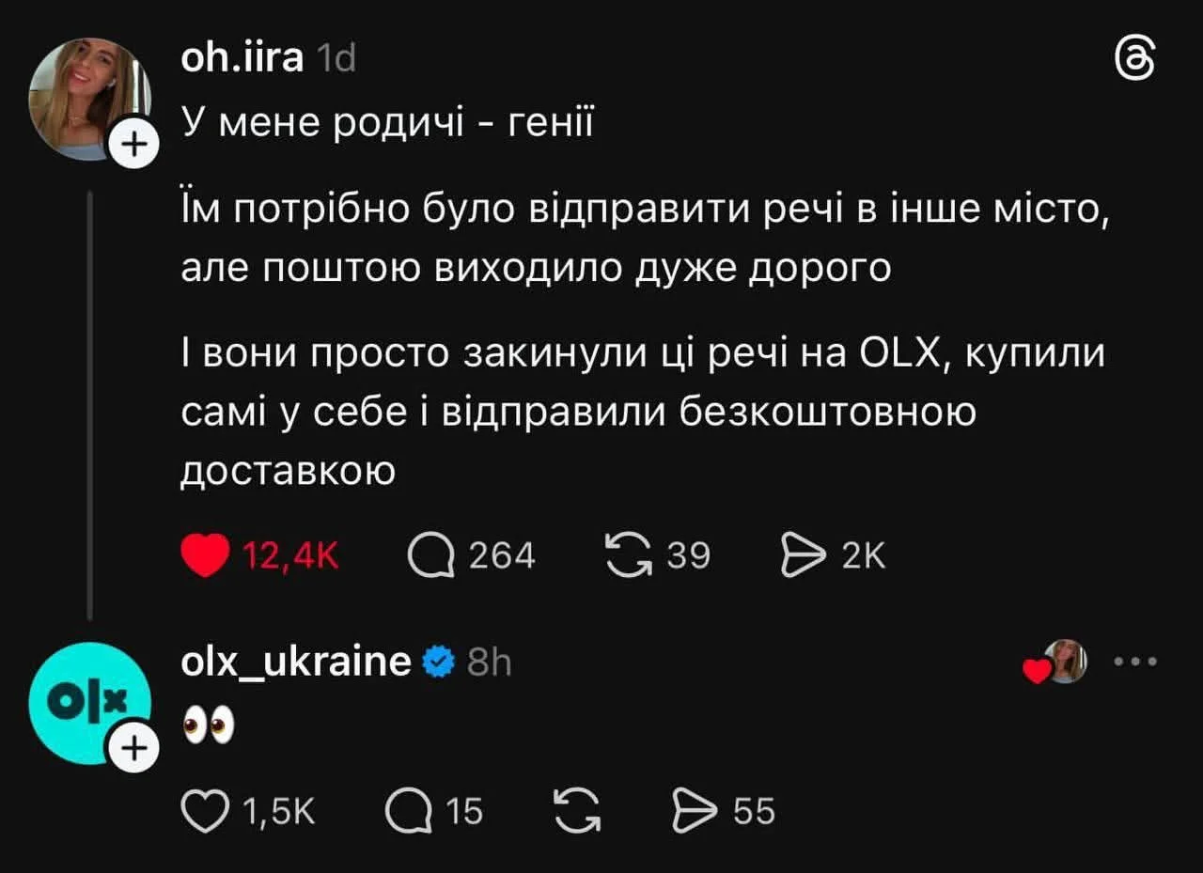The width and height of the screenshot is (1203, 873).
Task: Click the blue verified badge
Action: point(437,663)
